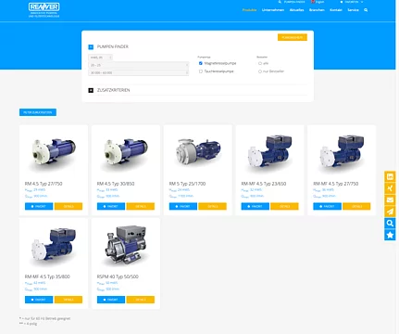The width and height of the screenshot is (399, 334).
Task: Open the Unternehmen menu
Action: [273, 10]
